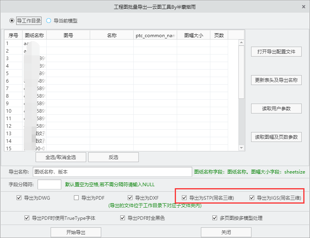
Task: Select row number 11 in the table
Action: [x=116, y=119]
